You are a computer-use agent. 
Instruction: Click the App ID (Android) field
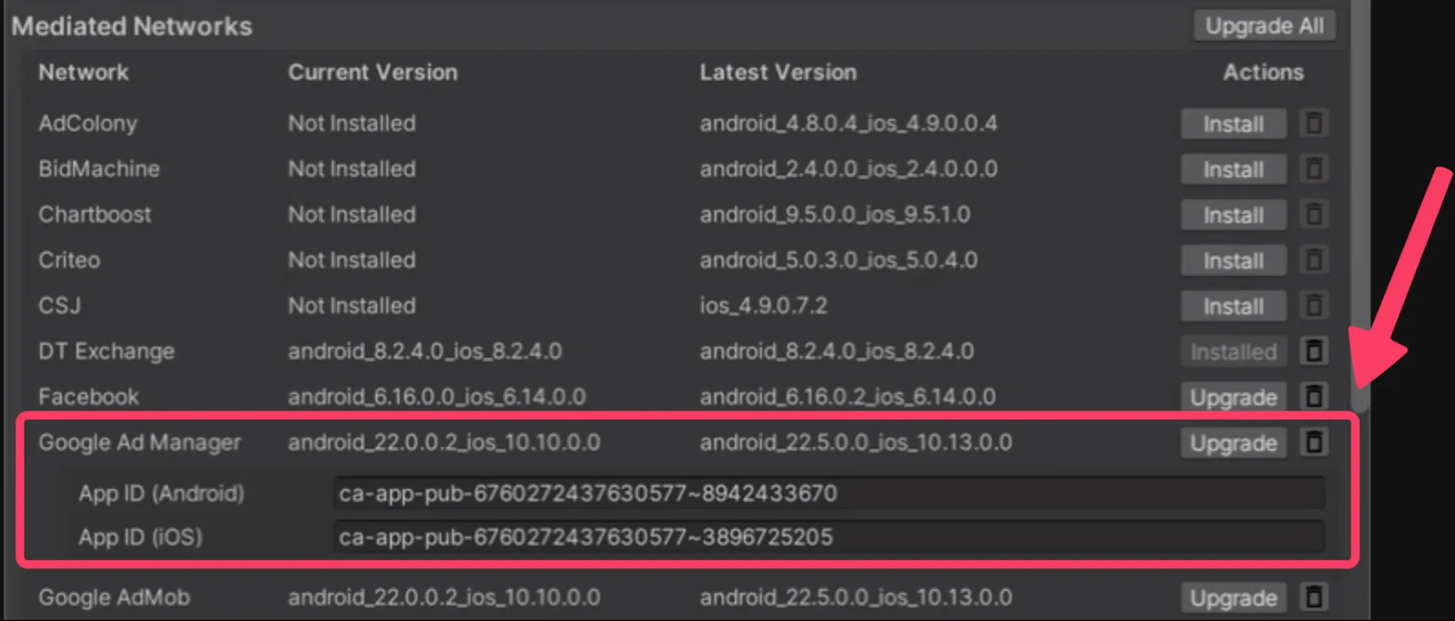pyautogui.click(x=829, y=493)
